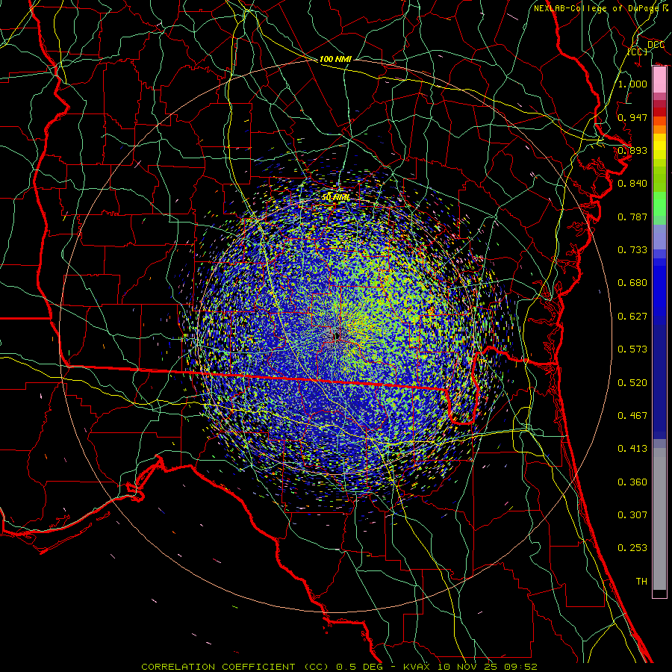Select the 0.573 scale value
672x672 pixels.
pos(632,349)
